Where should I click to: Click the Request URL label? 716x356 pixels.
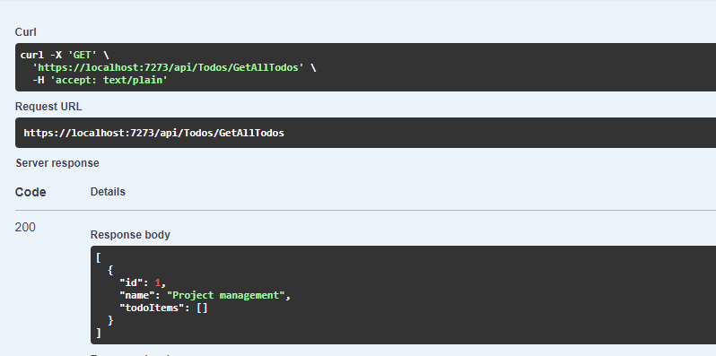[48, 107]
